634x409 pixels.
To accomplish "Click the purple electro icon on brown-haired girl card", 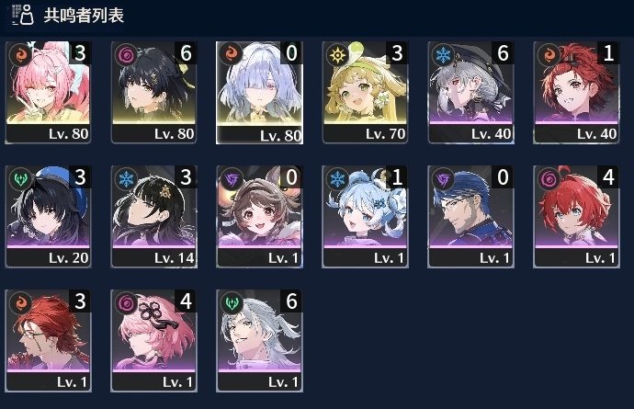I will 232,179.
